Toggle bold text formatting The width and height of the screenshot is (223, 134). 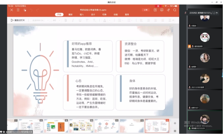(x=66, y=20)
